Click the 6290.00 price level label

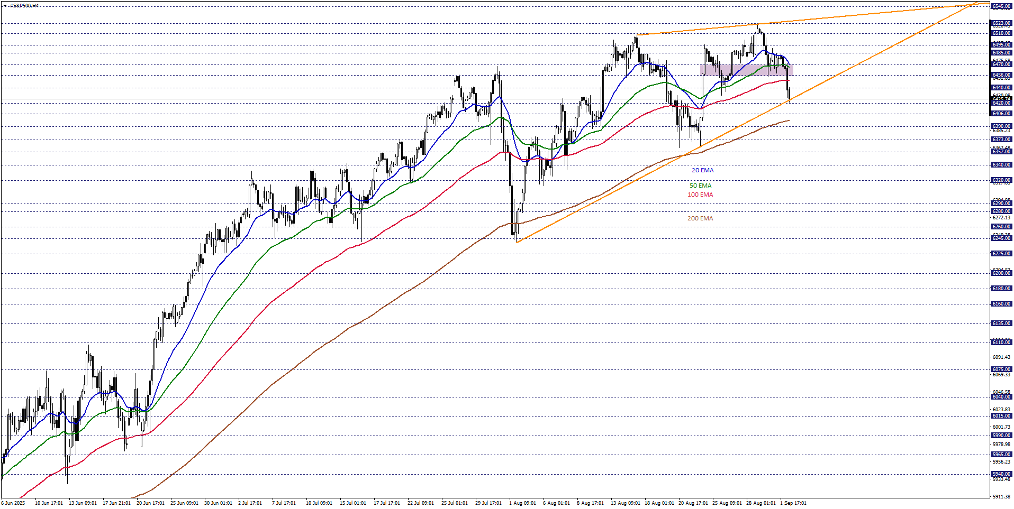coord(1001,203)
